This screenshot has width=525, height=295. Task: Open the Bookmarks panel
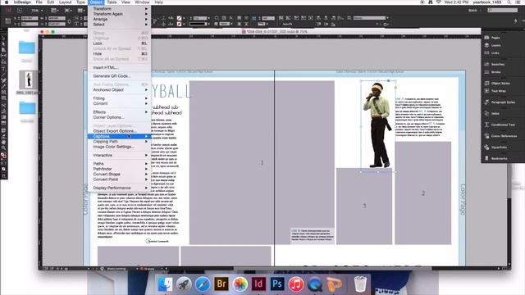(x=495, y=158)
